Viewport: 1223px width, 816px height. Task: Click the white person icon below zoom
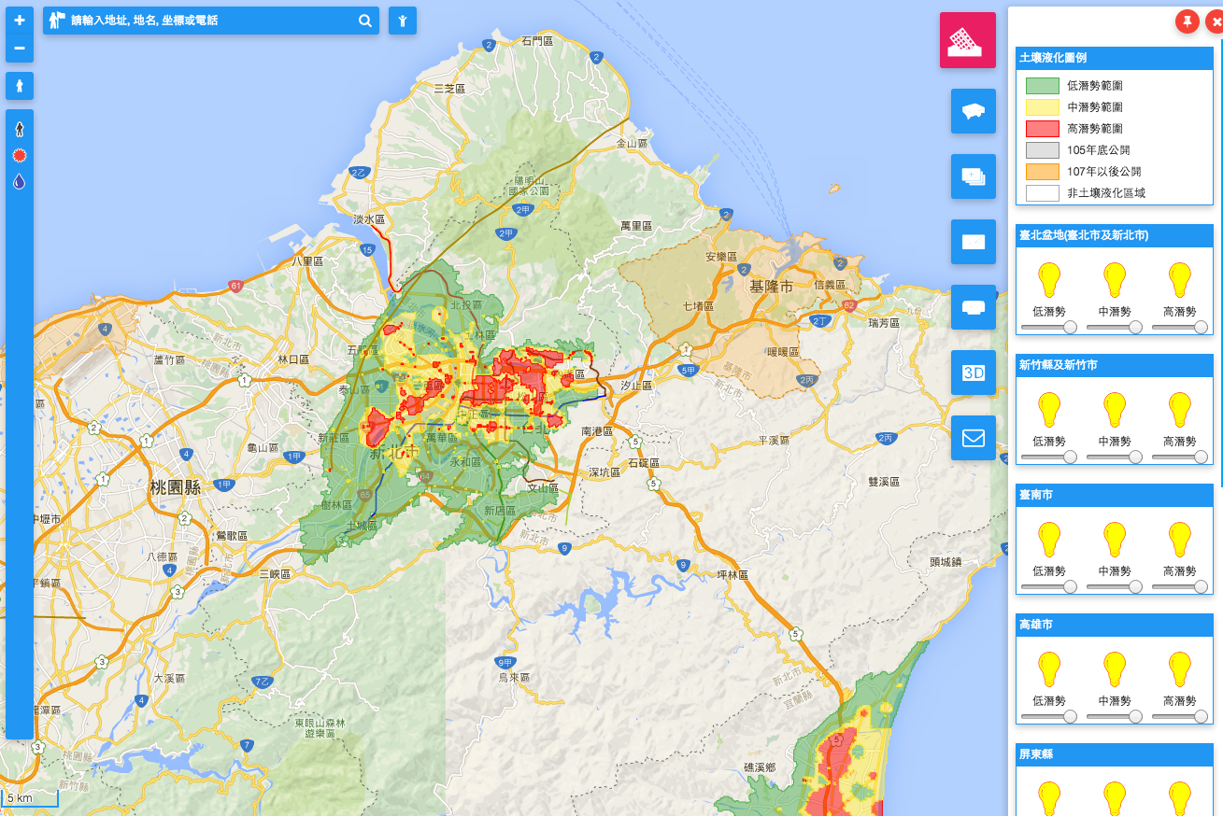(x=20, y=86)
